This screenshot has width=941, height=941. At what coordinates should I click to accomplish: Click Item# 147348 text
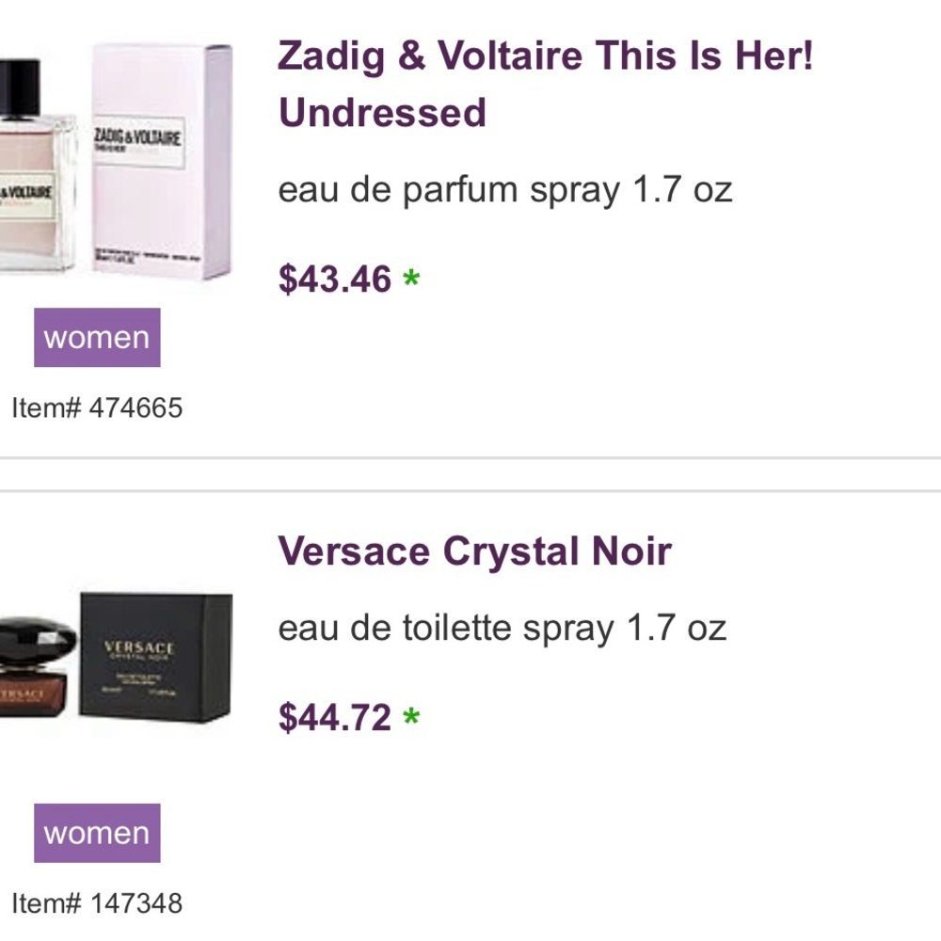click(x=96, y=901)
